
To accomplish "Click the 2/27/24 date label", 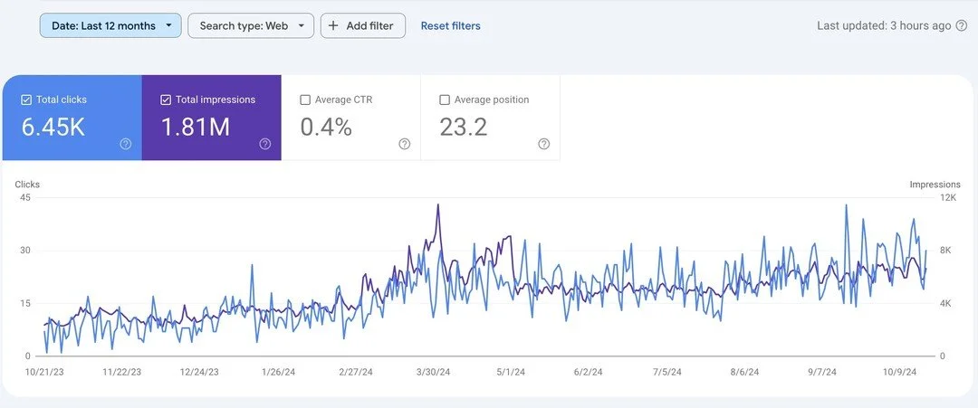I will 356,372.
